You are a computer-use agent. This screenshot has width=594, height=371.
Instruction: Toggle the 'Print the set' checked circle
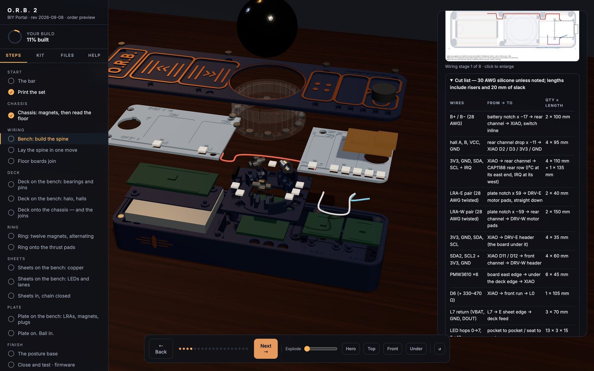tap(11, 92)
